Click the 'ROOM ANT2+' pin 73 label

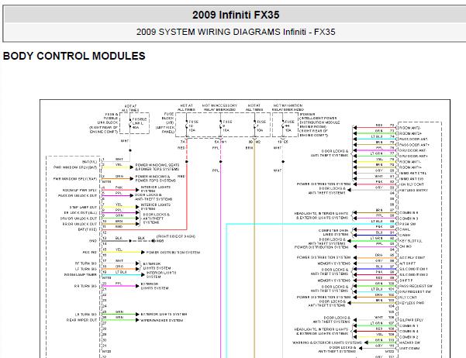410,133
